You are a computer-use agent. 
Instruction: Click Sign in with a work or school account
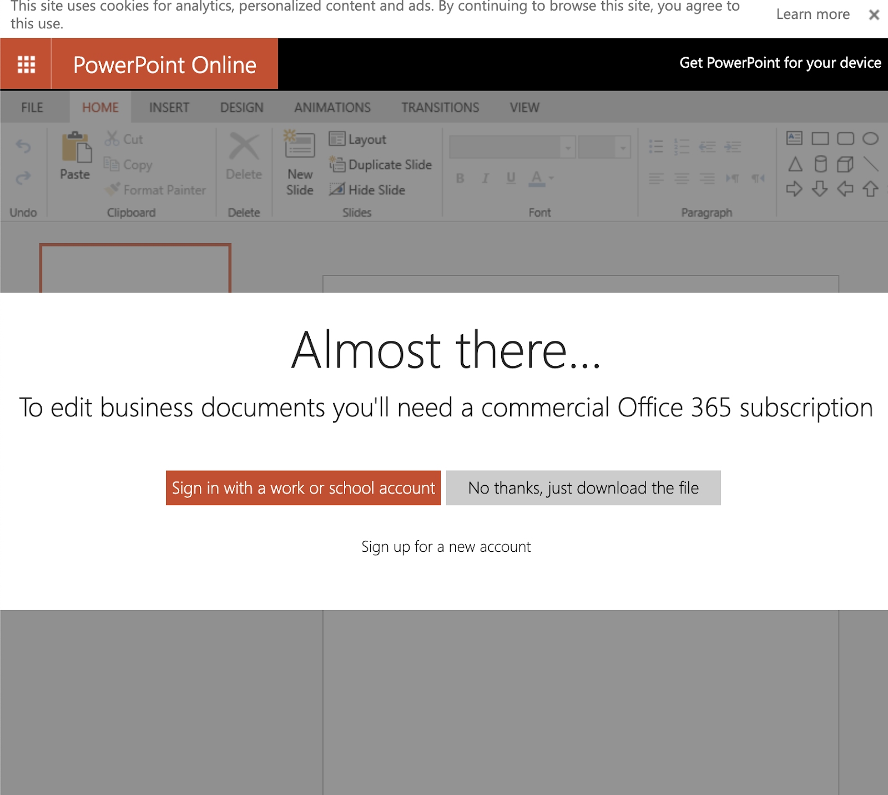(x=303, y=488)
